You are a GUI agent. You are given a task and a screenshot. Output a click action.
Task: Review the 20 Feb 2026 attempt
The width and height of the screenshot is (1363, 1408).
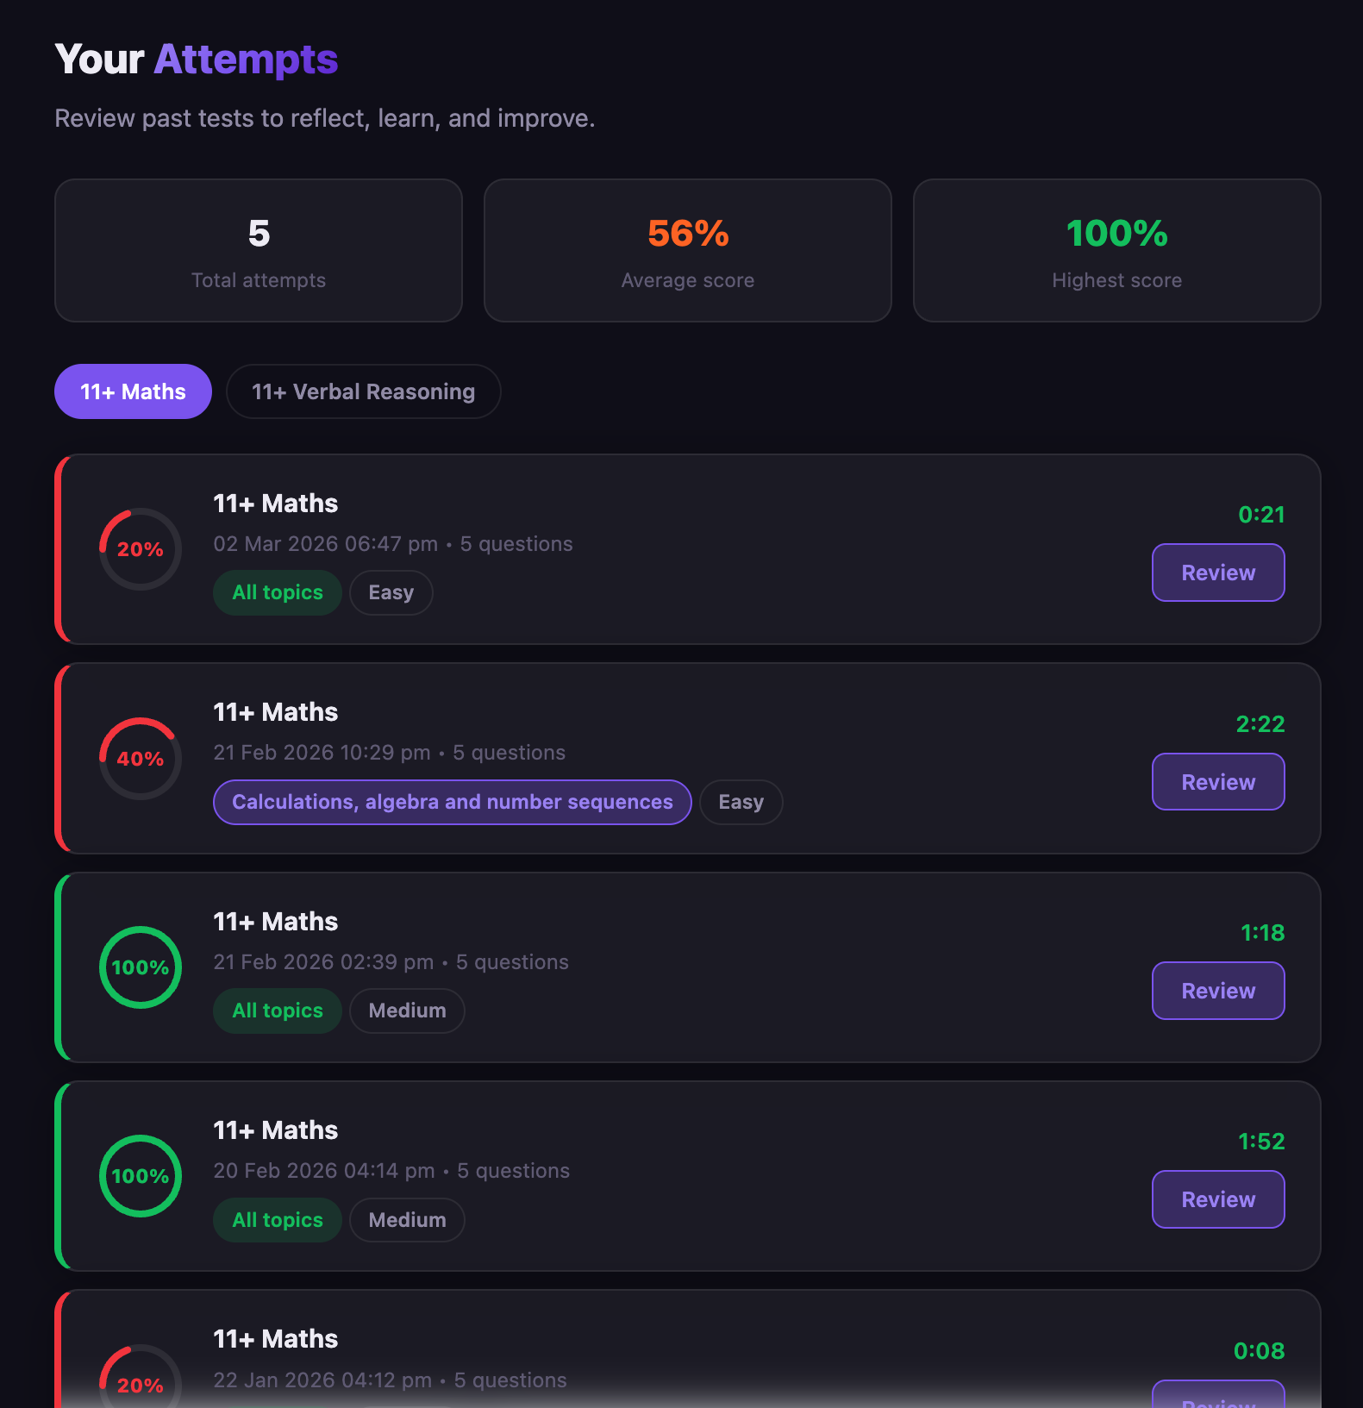(1217, 1199)
